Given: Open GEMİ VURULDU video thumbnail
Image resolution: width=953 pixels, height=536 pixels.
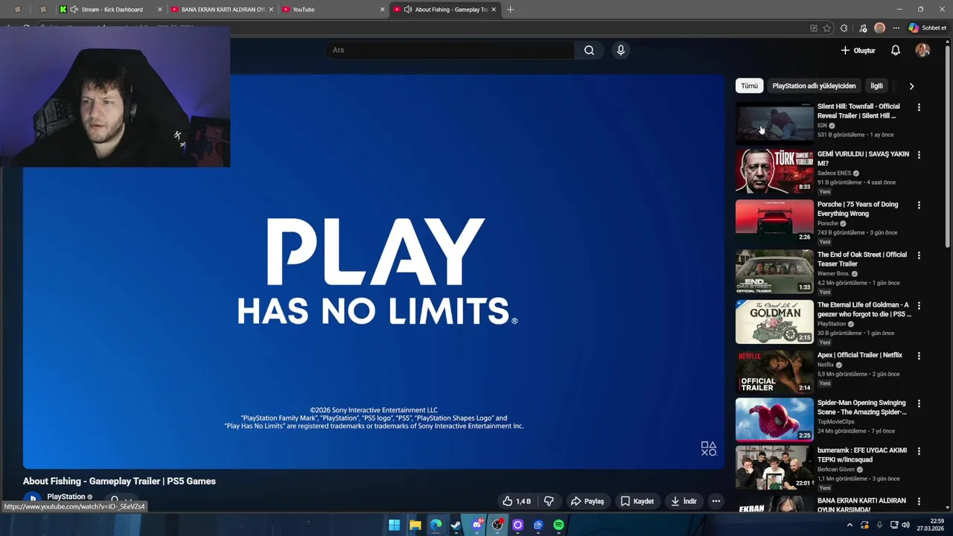Looking at the screenshot, I should 774,170.
